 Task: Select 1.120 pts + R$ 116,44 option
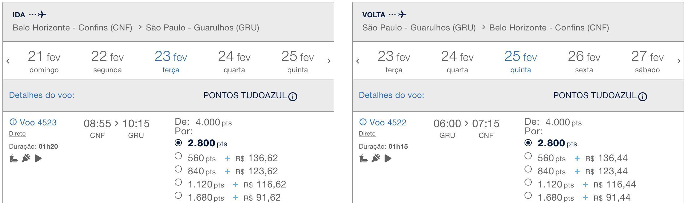click(x=528, y=182)
